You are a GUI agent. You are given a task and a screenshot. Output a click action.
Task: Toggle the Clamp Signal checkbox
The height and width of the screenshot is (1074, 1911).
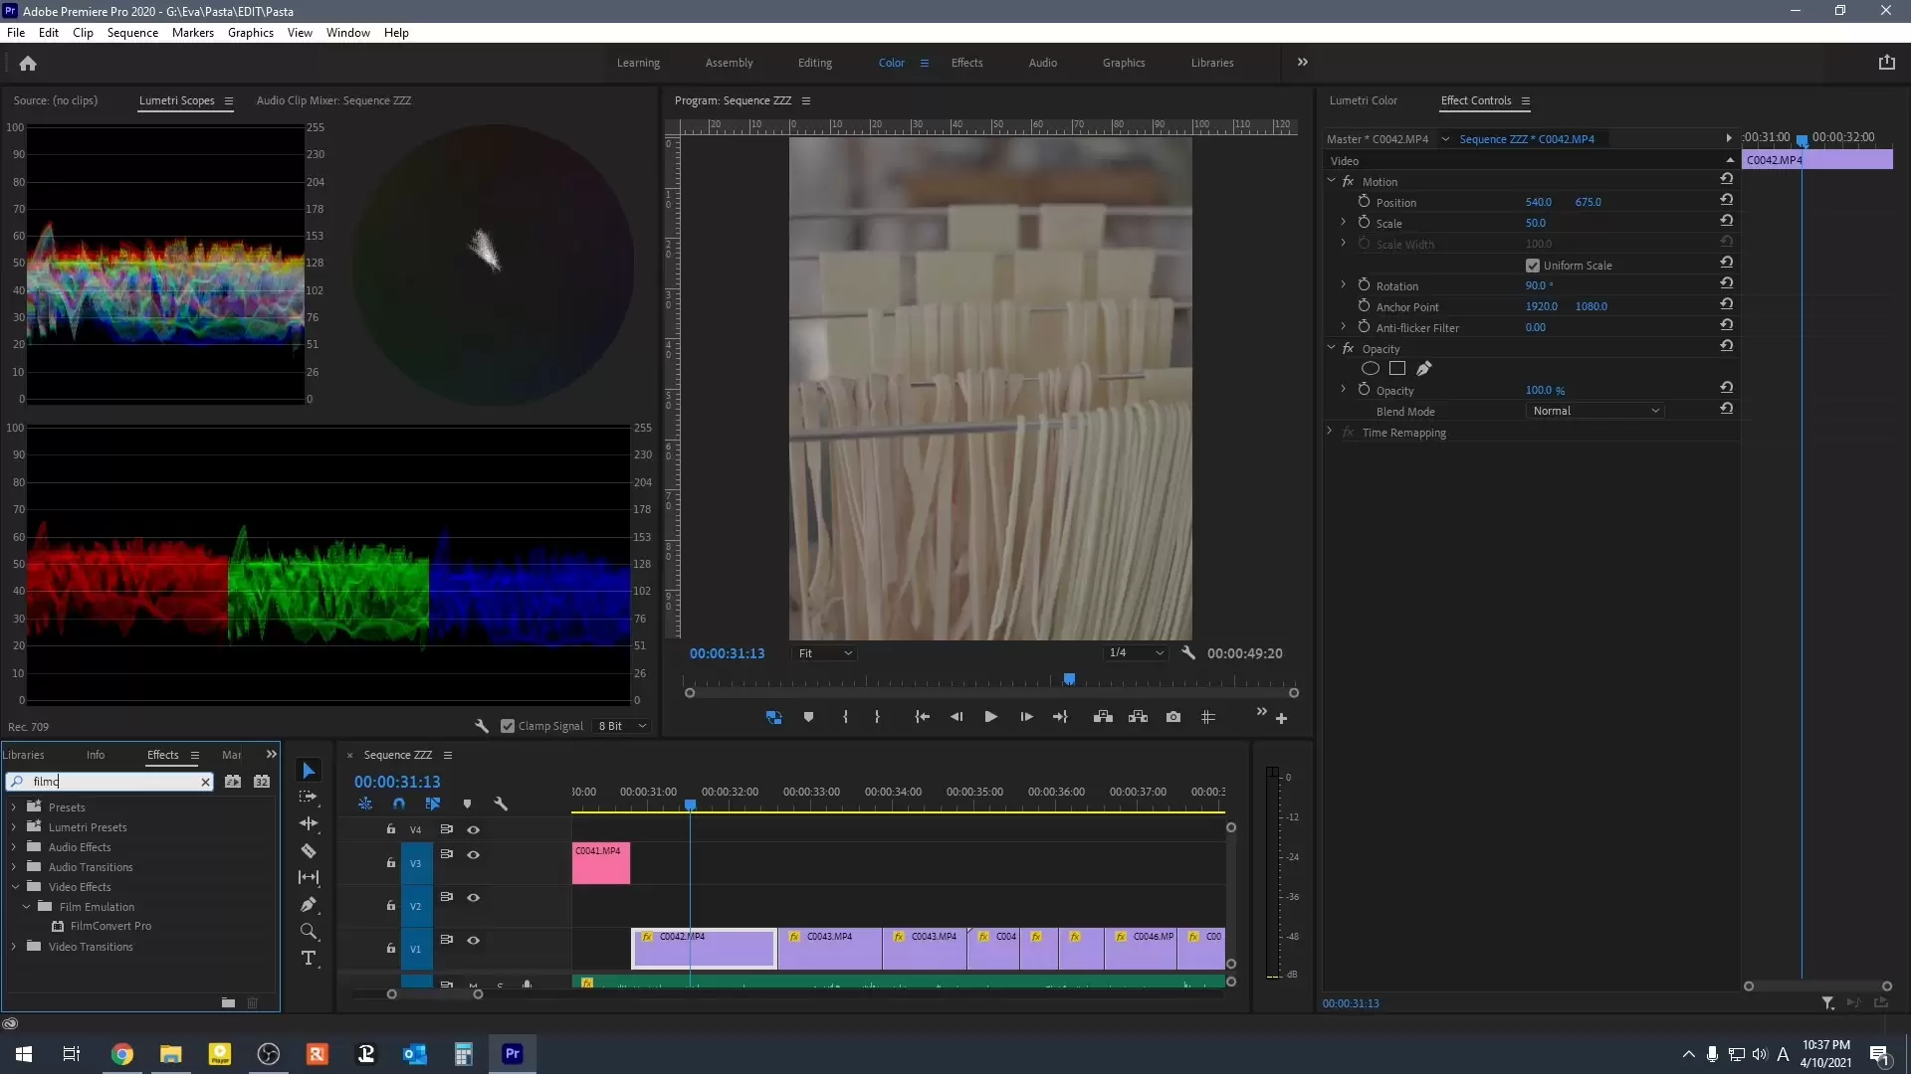508,726
